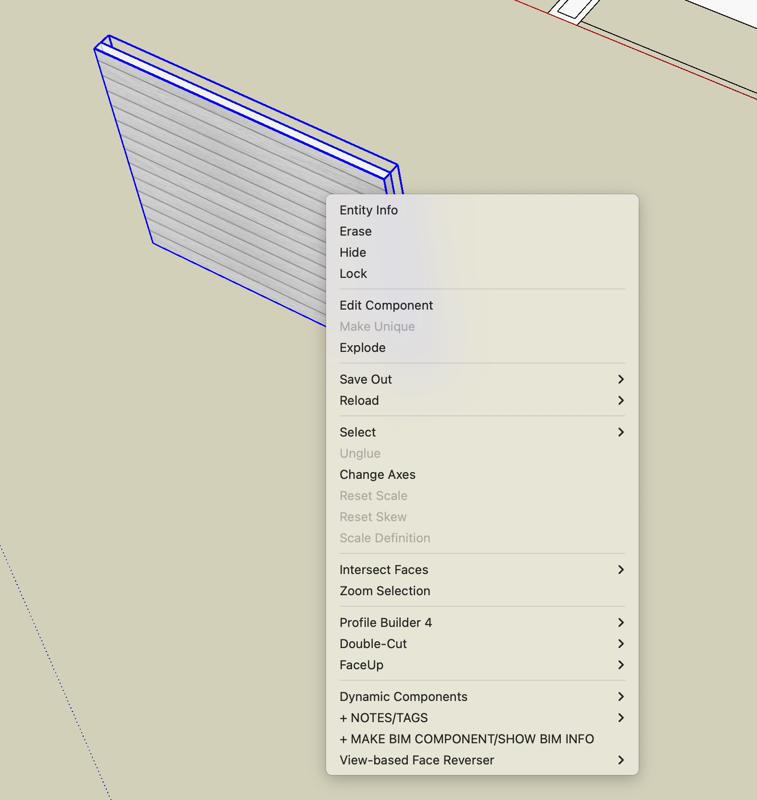
Task: Open the Select submenu
Action: pos(357,432)
